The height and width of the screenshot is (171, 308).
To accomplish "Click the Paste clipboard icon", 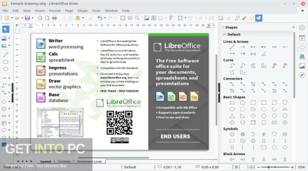I will click(78, 18).
